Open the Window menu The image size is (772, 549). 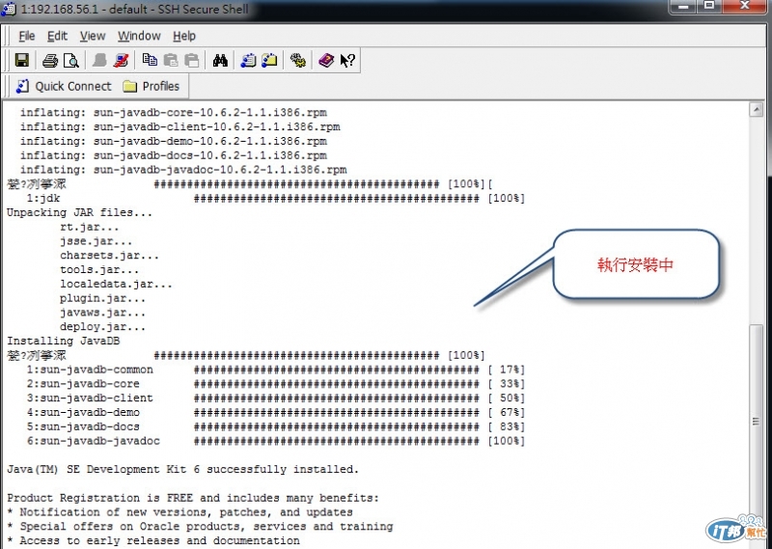139,36
